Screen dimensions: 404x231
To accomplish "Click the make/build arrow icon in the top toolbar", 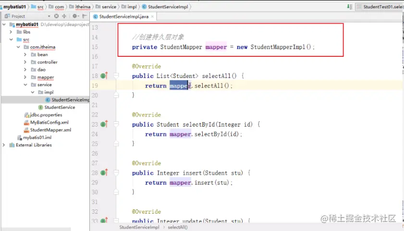I will pos(349,7).
